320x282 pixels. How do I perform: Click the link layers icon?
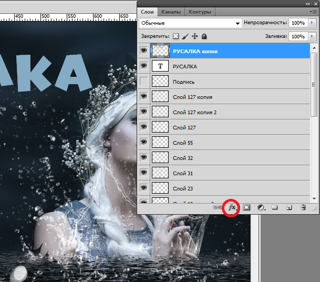(217, 208)
